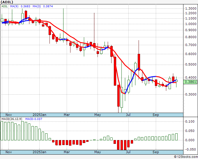Viewport: 198px width, 159px height.
Task: Select 2025Jan on the MACD panel time axis
Action: point(39,152)
